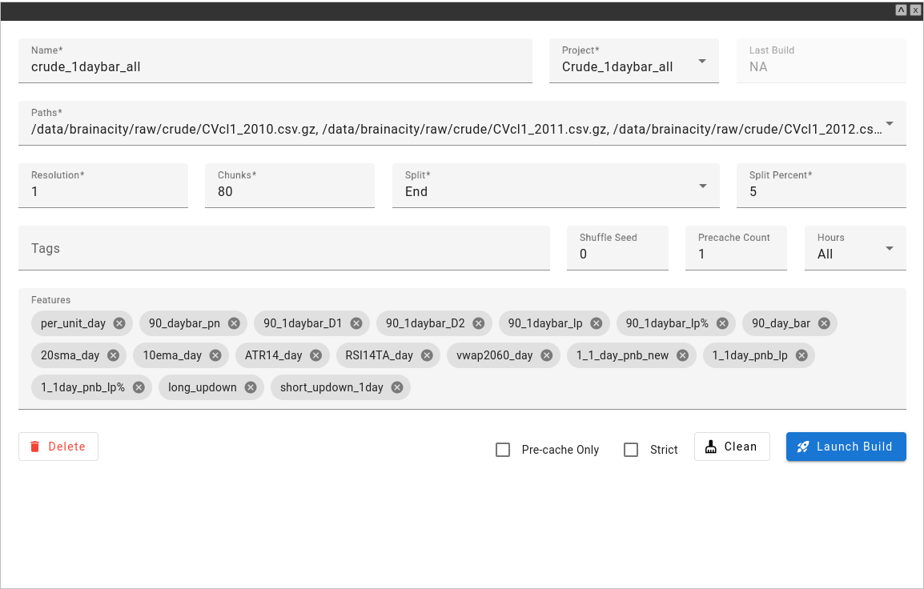Click the Shuffle Seed field
924x589 pixels.
pos(617,254)
